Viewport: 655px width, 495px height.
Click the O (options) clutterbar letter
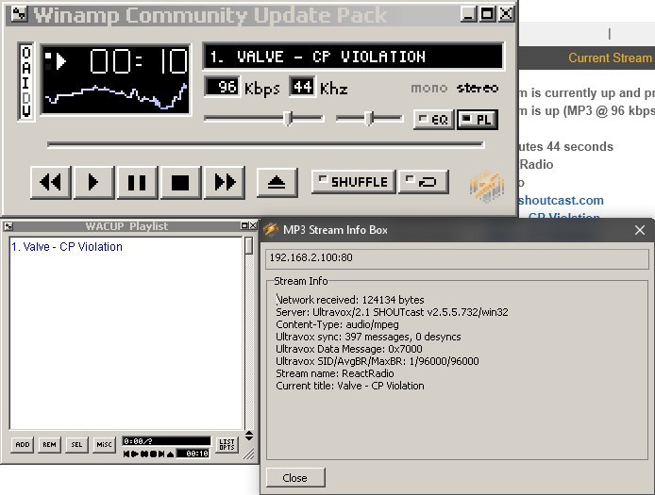point(25,53)
